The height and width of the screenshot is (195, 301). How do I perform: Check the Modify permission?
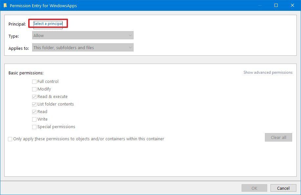point(34,89)
